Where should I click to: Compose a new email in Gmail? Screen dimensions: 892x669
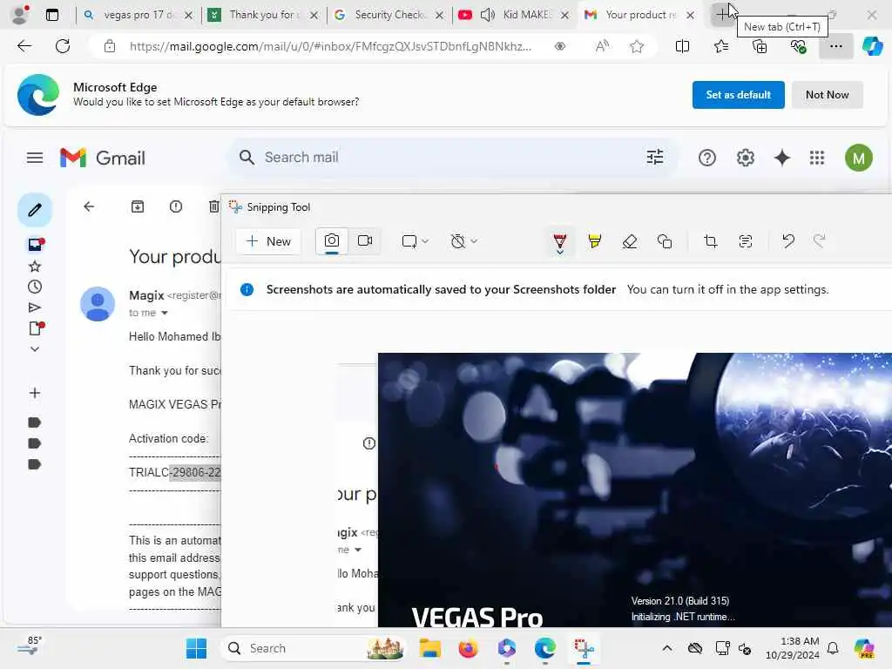[x=35, y=210]
